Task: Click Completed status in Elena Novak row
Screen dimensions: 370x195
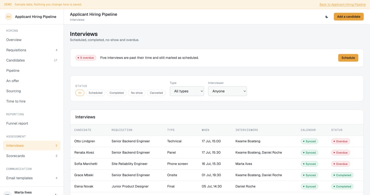Action: click(342, 186)
